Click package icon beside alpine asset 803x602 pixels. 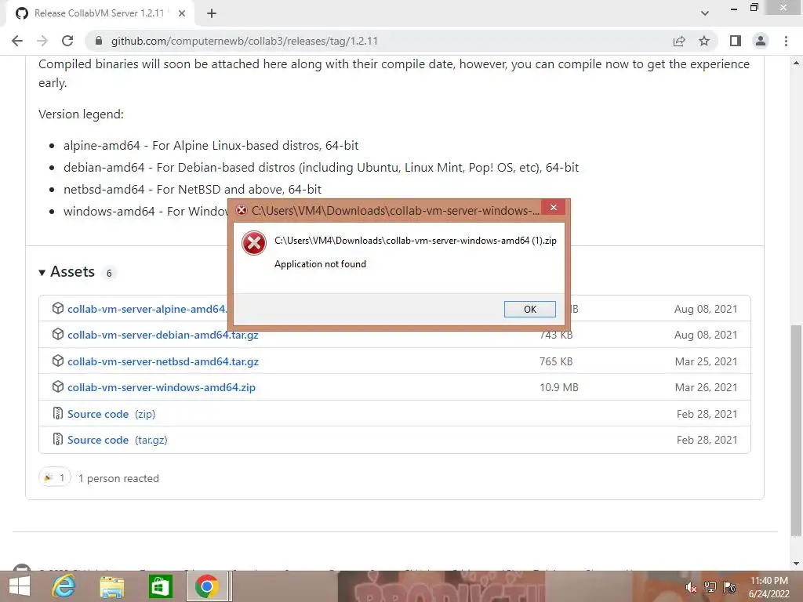58,308
